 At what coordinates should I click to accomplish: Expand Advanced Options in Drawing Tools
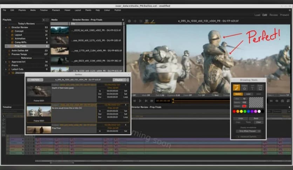248,137
